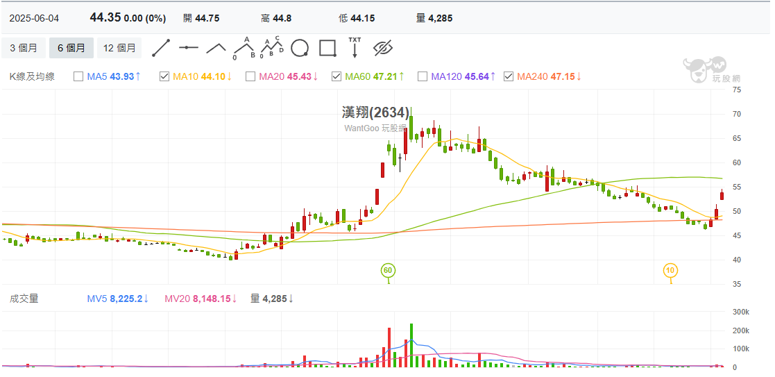The image size is (775, 377).
Task: Enable the MA20 moving average checkbox
Action: click(250, 76)
